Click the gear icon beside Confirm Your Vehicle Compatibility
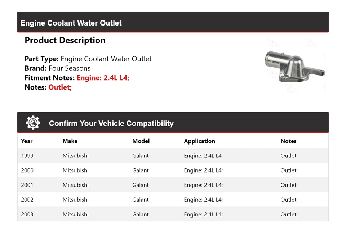This screenshot has height=233, width=346. (33, 123)
